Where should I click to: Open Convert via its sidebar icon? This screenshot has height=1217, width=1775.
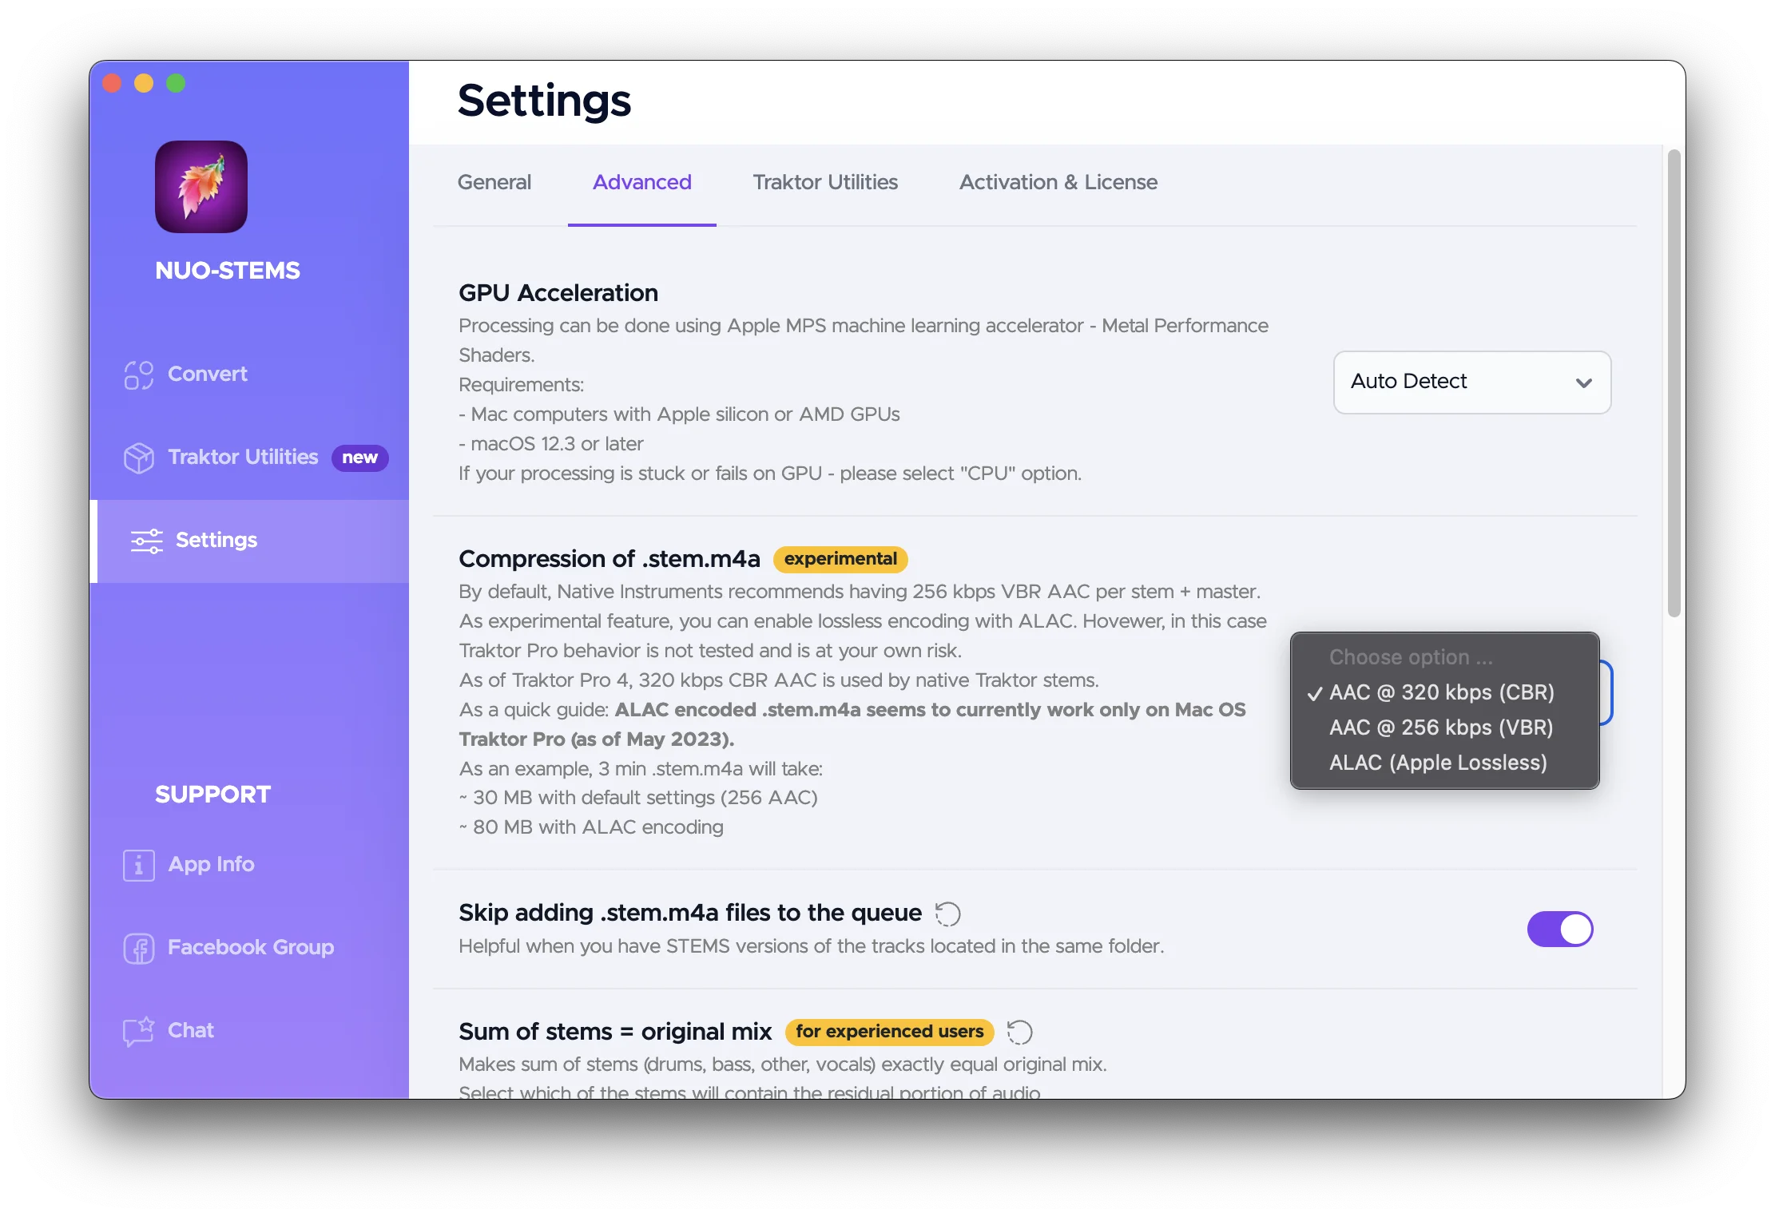click(139, 375)
